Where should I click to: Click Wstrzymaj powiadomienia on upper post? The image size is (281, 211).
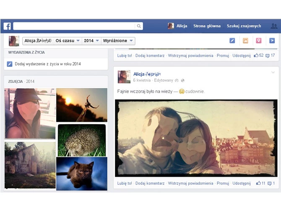(190, 55)
